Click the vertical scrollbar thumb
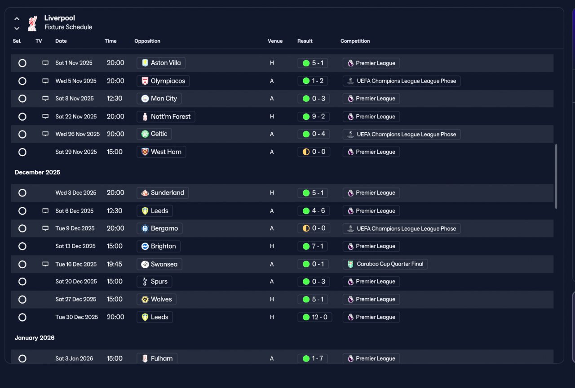575x388 pixels. click(x=556, y=176)
